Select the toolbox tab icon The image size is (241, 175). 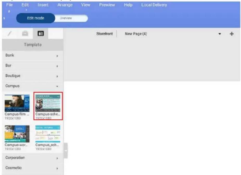coord(25,34)
